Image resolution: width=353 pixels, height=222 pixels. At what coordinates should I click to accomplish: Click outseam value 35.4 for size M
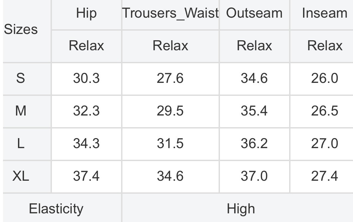click(254, 111)
